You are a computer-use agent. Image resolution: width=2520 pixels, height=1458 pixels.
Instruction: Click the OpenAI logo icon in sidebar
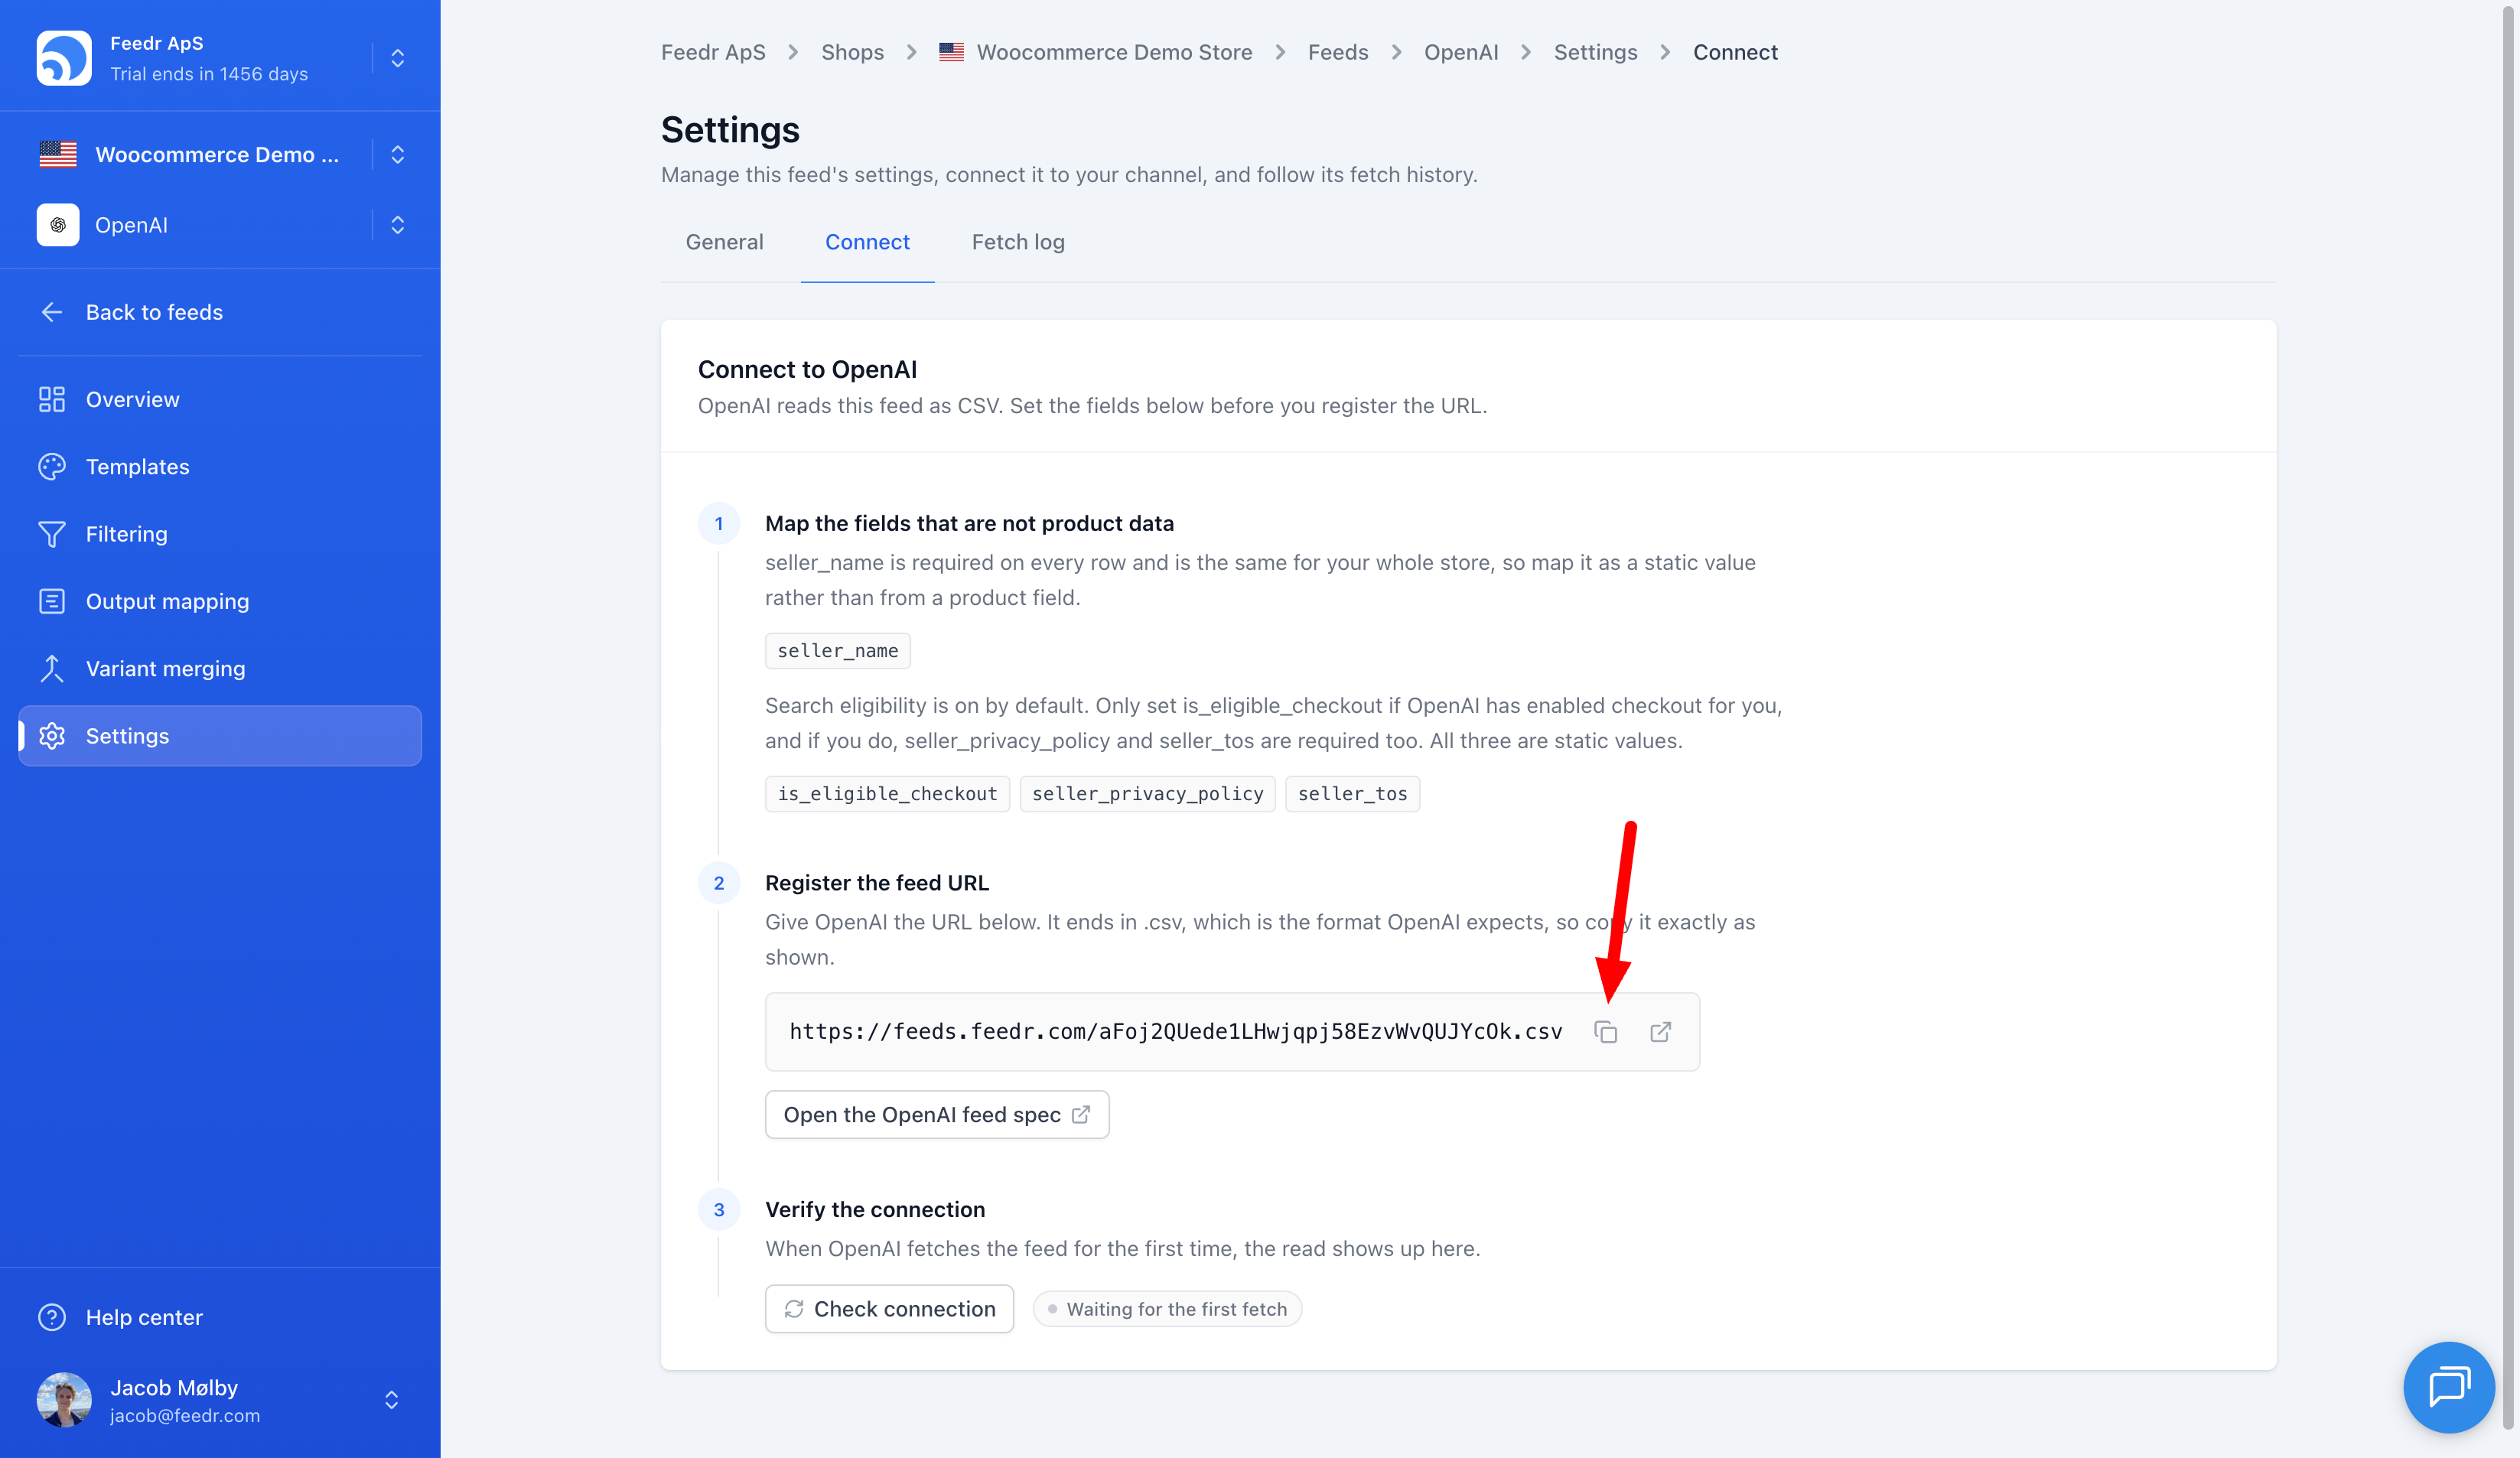[x=58, y=225]
